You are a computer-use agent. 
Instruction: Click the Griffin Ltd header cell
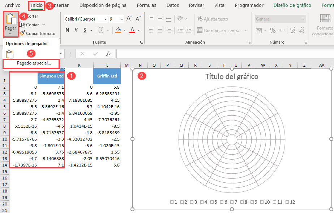coord(107,76)
